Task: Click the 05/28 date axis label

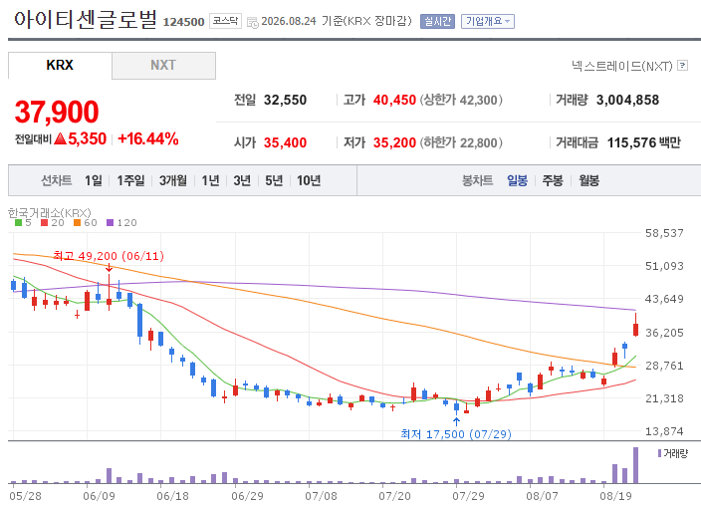Action: [26, 496]
